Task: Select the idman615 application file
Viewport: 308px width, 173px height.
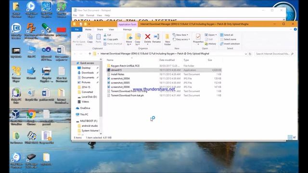Action: coord(164,70)
